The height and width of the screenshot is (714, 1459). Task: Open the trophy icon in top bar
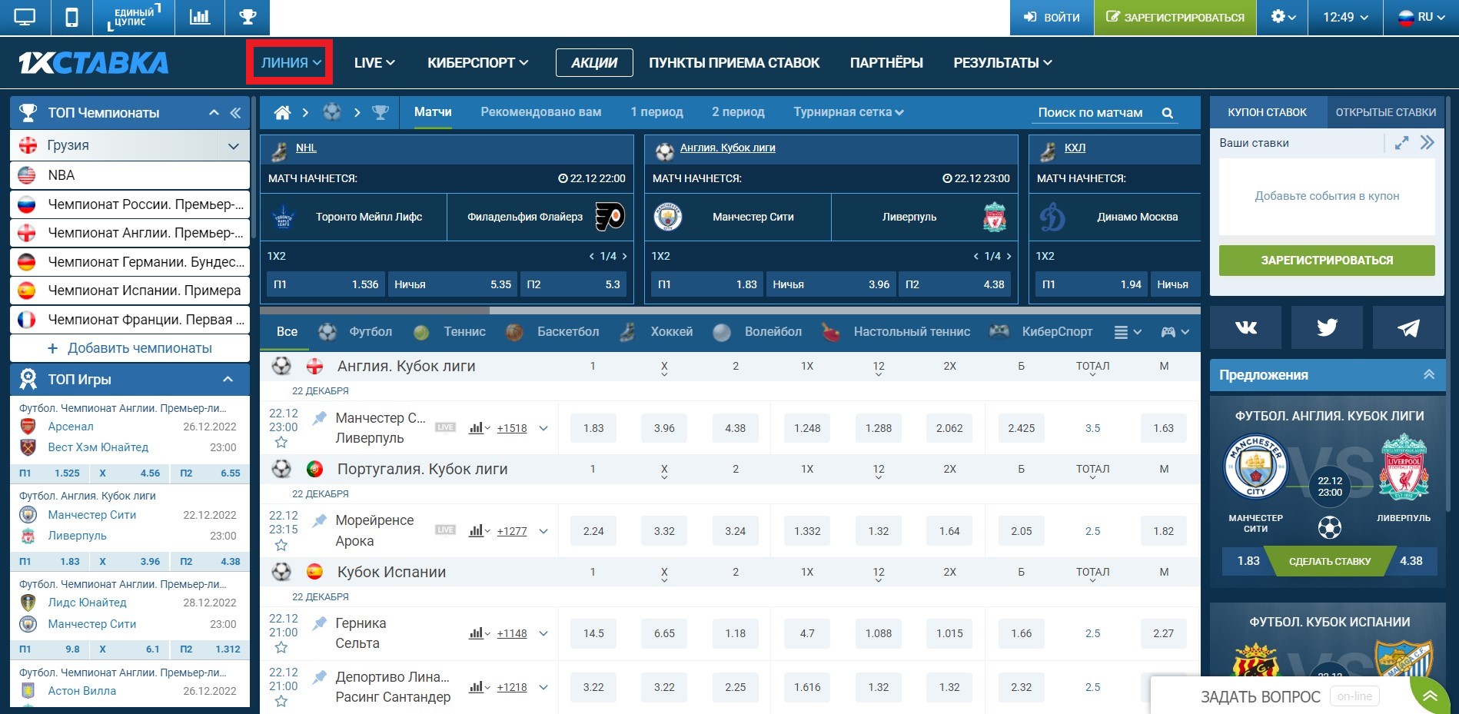coord(248,17)
